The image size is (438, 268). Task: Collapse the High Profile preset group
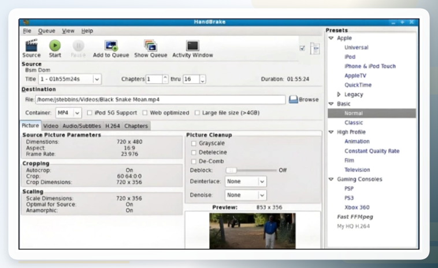[x=331, y=132]
